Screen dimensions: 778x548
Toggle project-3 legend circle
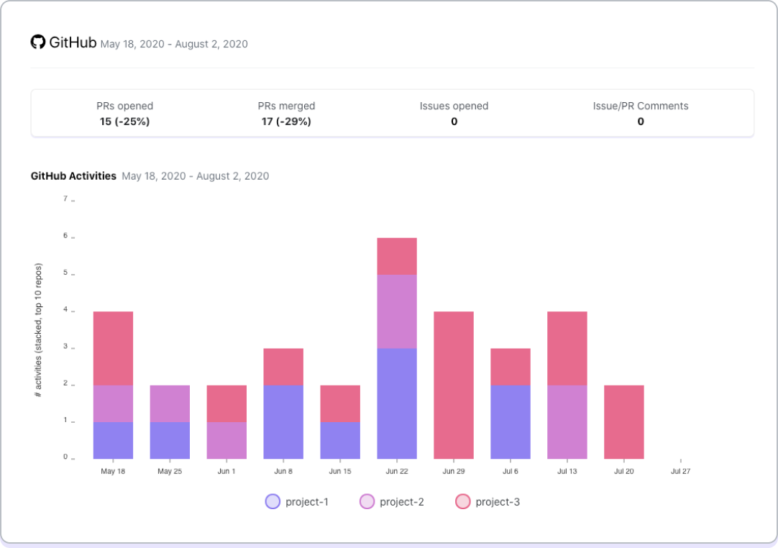(462, 502)
